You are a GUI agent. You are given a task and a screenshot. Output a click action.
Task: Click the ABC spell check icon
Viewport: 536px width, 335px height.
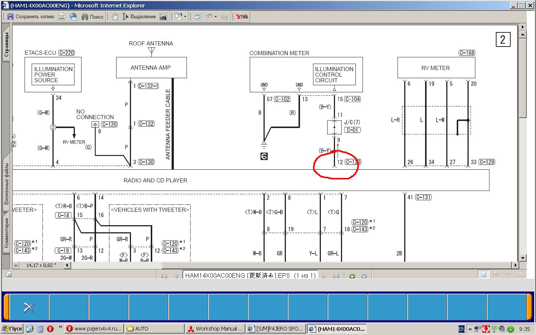[198, 16]
